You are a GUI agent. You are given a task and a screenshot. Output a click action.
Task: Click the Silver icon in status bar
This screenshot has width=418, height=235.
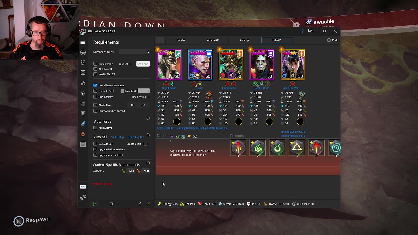(220, 204)
